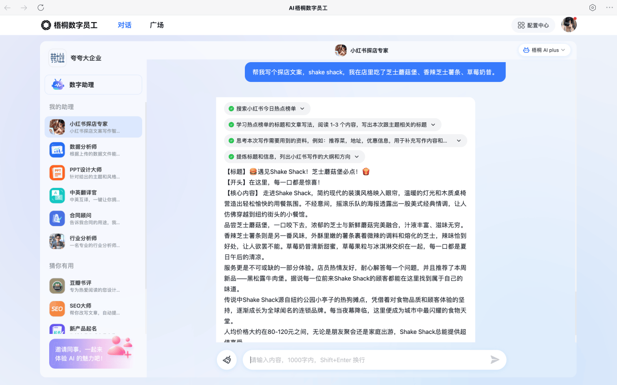Click the blue 合同顾问 document icon
The width and height of the screenshot is (617, 385).
[x=57, y=218]
